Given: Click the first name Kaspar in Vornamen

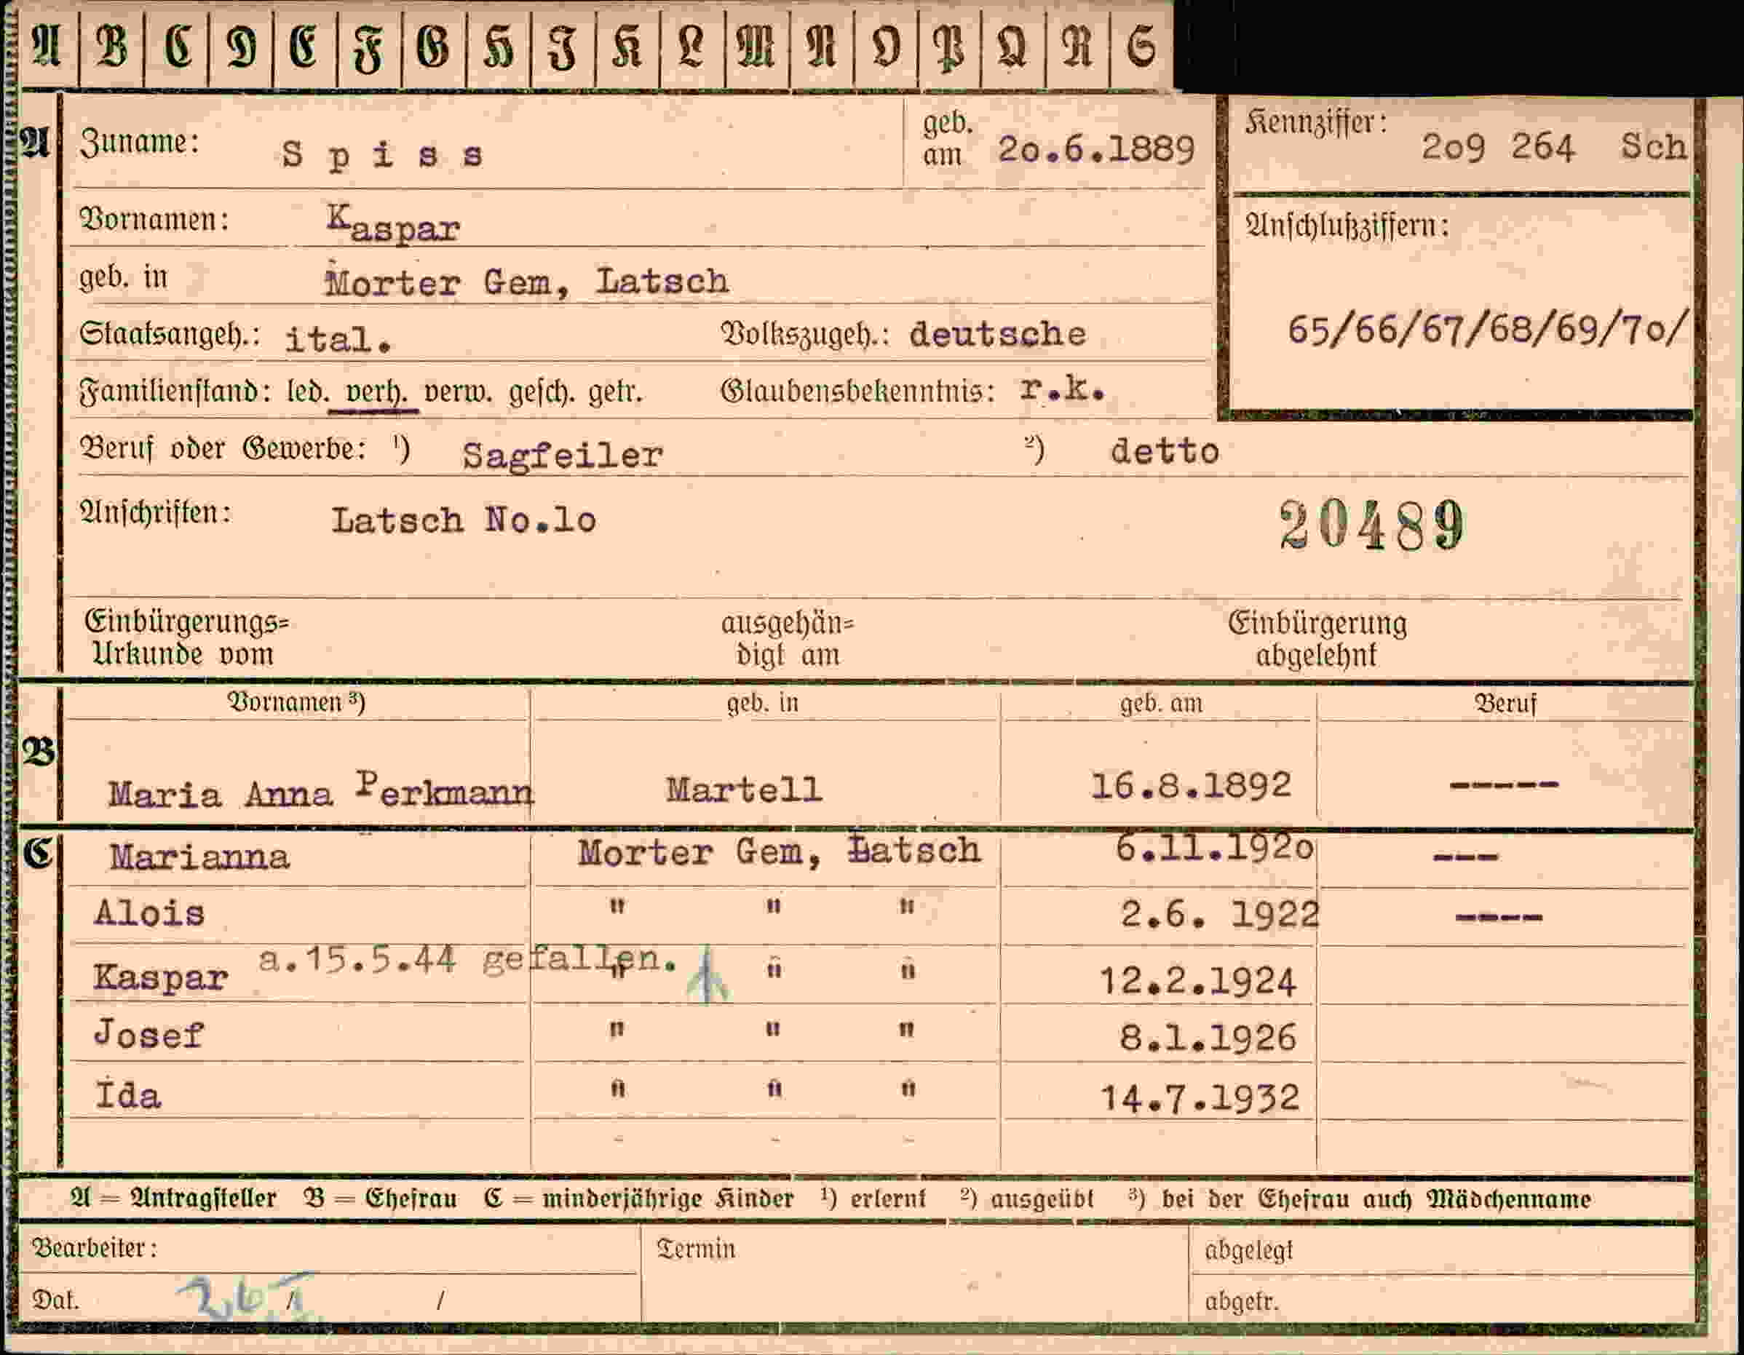Looking at the screenshot, I should click(394, 223).
